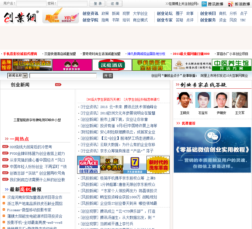Click orange bullet icon before 汉庭河南安阳加盟酒店
Screen dimensions: 252x229
tap(4, 197)
